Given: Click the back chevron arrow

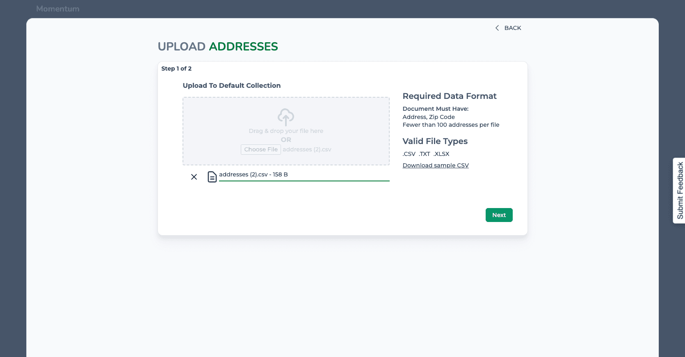Looking at the screenshot, I should point(497,28).
